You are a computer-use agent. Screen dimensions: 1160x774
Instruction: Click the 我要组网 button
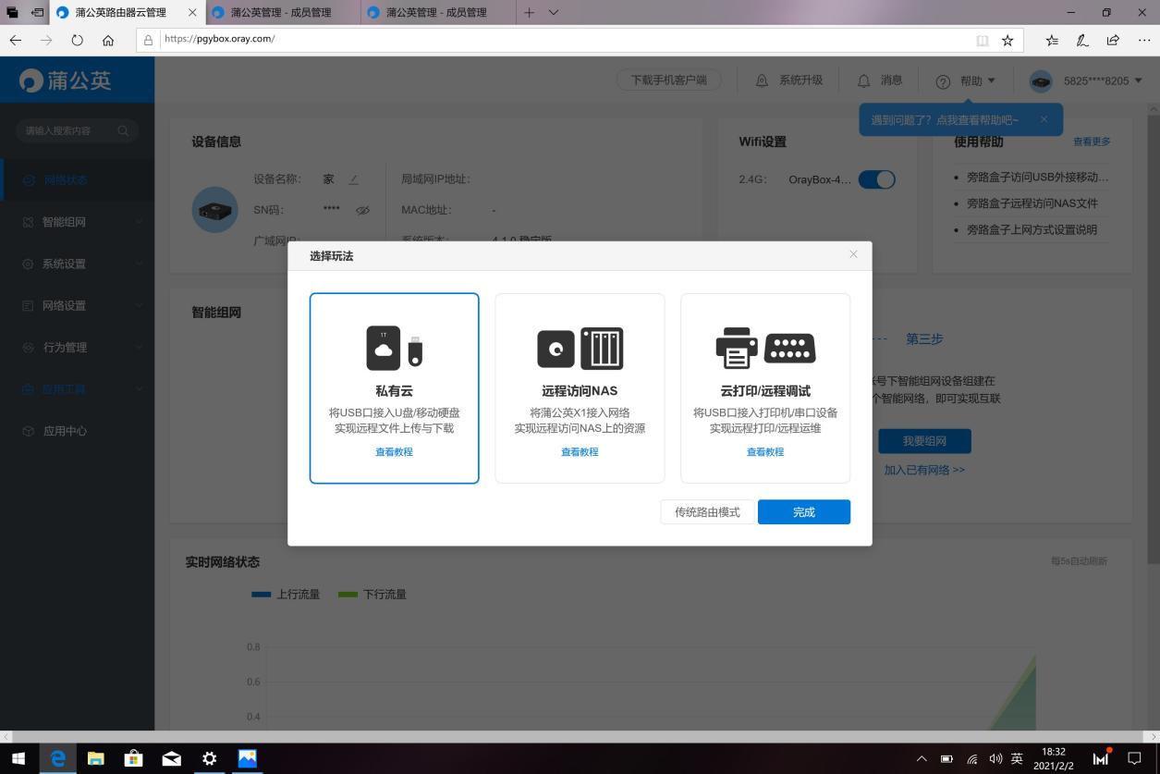click(924, 441)
